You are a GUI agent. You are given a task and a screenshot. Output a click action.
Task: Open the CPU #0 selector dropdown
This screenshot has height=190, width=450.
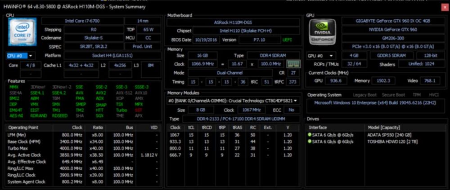coord(20,56)
